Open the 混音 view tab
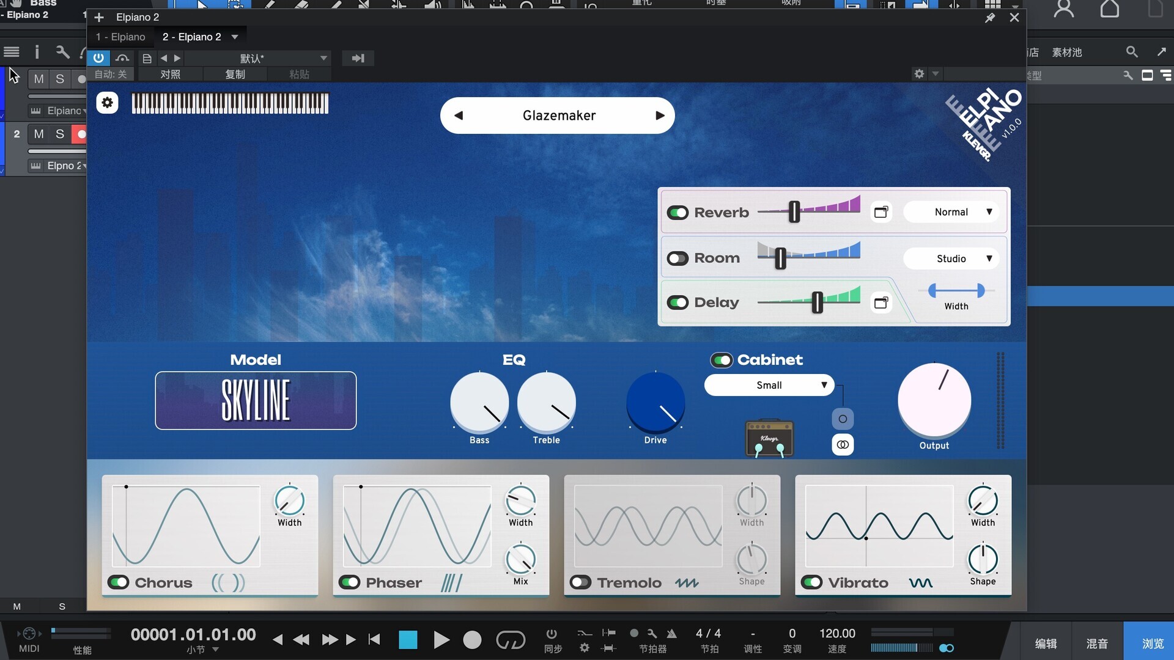The width and height of the screenshot is (1174, 660). (1097, 643)
